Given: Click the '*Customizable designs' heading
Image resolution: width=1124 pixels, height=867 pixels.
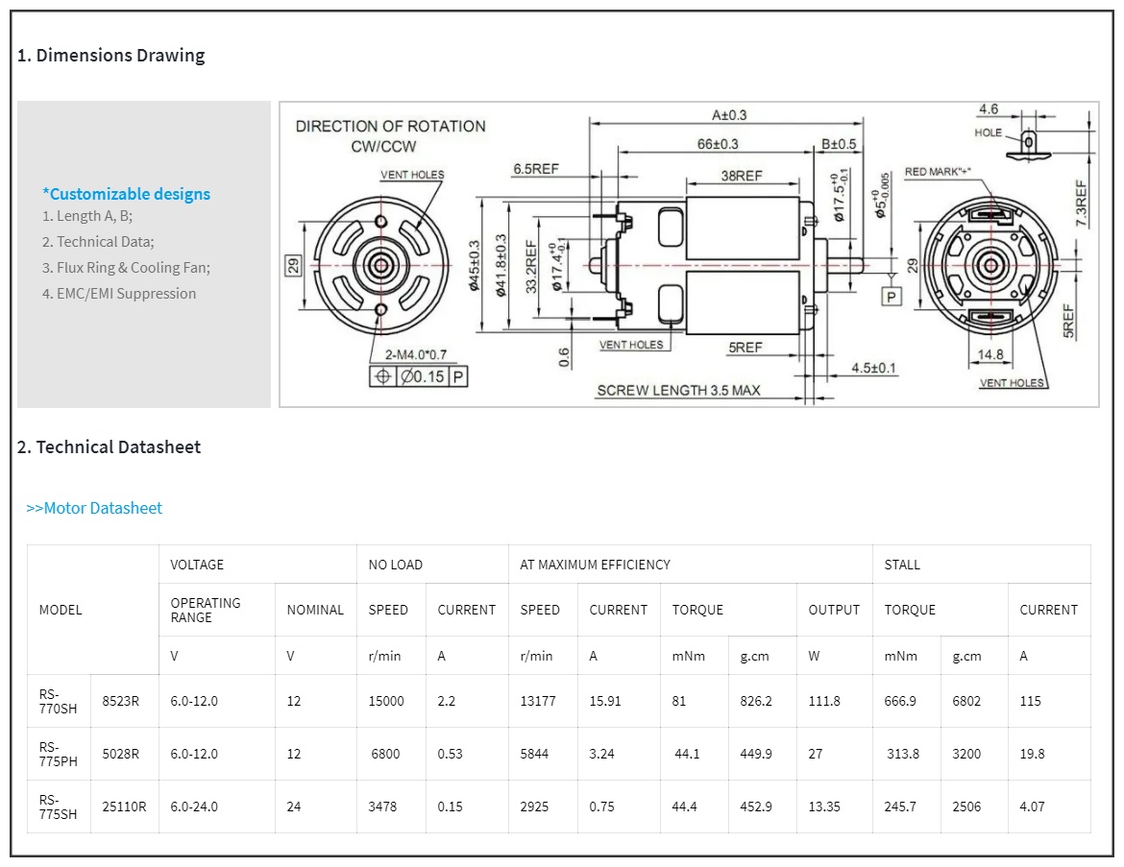Looking at the screenshot, I should tap(126, 193).
